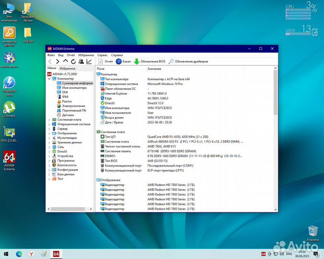Launch Edge from the taskbar
The image size is (324, 259).
pos(19,254)
